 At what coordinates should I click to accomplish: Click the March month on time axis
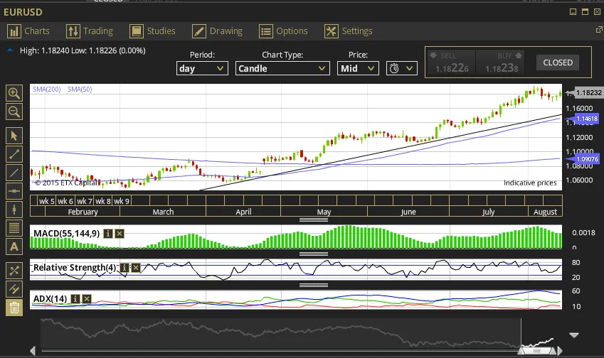pos(163,212)
